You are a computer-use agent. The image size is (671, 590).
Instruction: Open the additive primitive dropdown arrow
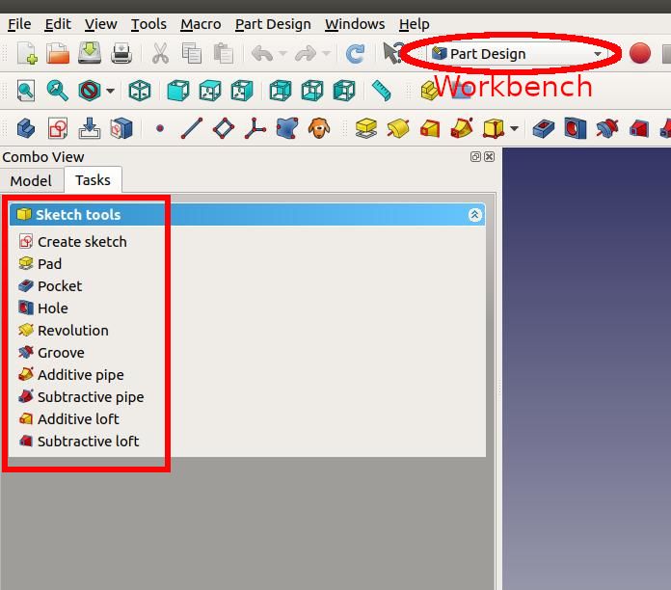[x=515, y=128]
